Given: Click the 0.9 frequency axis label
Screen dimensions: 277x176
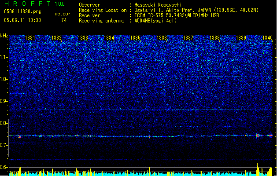Looking at the screenshot, I should 4,101.
